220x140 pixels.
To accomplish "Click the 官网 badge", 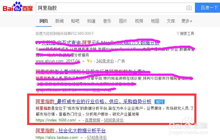I will point(159,102).
